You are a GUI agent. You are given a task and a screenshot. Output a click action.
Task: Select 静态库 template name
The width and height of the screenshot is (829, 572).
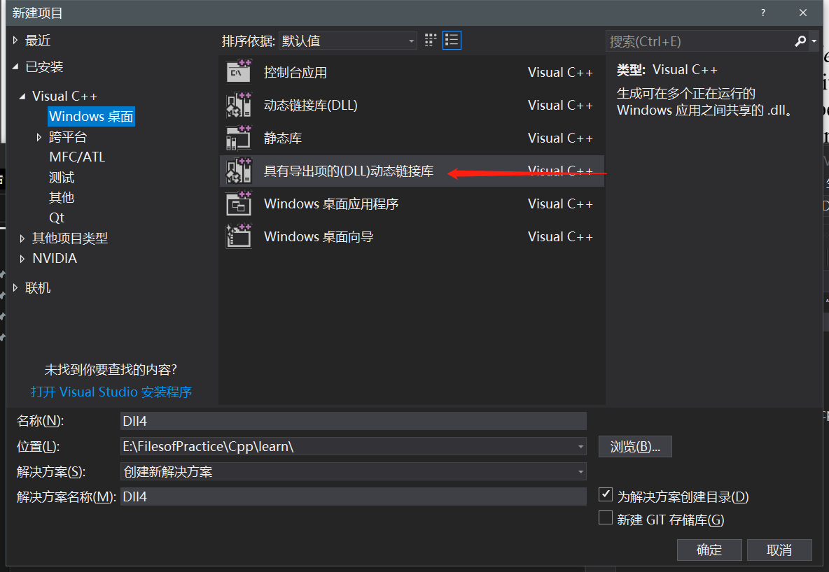point(283,138)
